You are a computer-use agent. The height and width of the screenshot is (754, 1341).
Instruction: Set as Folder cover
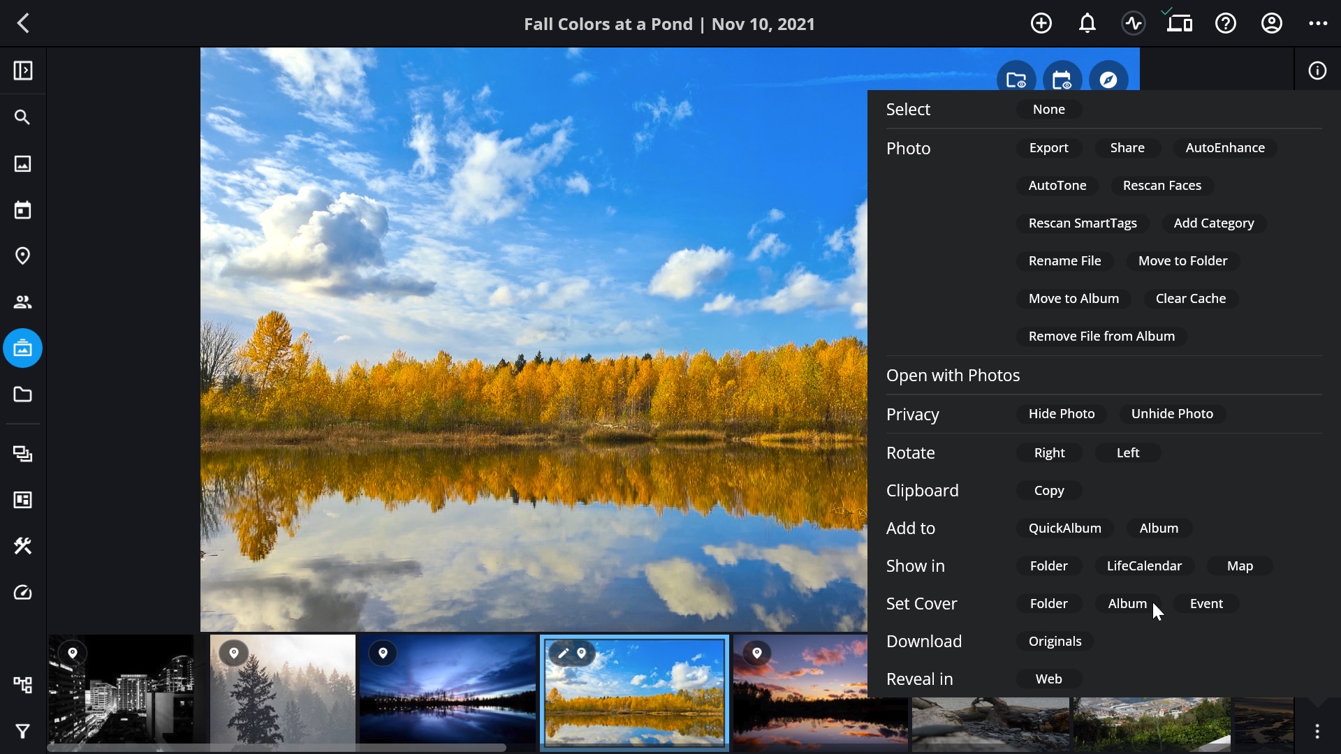[x=1049, y=604]
